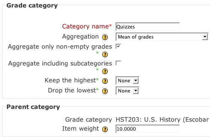
Task: Open help icon beside Aggregation label
Action: (105, 37)
